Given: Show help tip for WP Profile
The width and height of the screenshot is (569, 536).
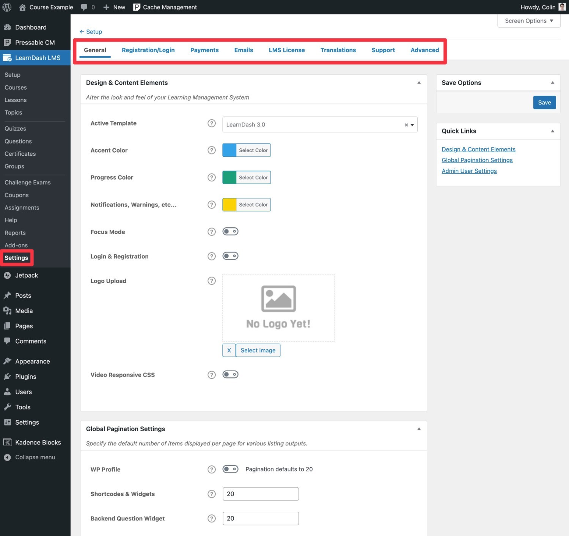Looking at the screenshot, I should (212, 470).
